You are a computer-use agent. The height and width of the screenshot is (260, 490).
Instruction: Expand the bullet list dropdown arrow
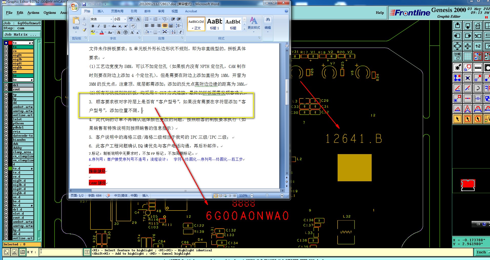coord(151,19)
